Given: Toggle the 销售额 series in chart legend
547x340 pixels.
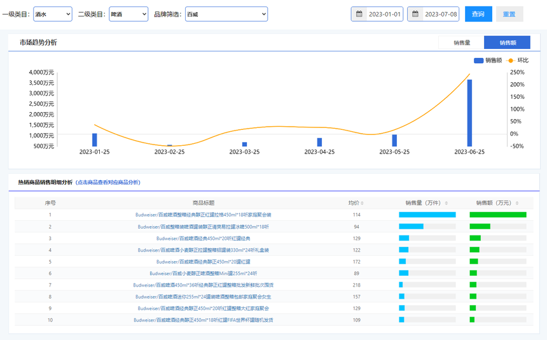Looking at the screenshot, I should [488, 60].
